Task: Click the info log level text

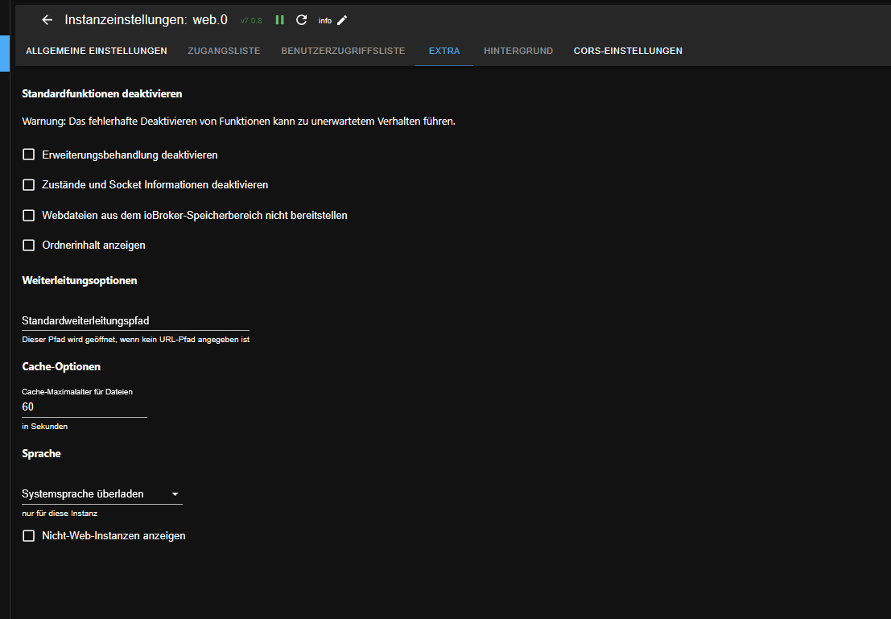Action: 325,20
